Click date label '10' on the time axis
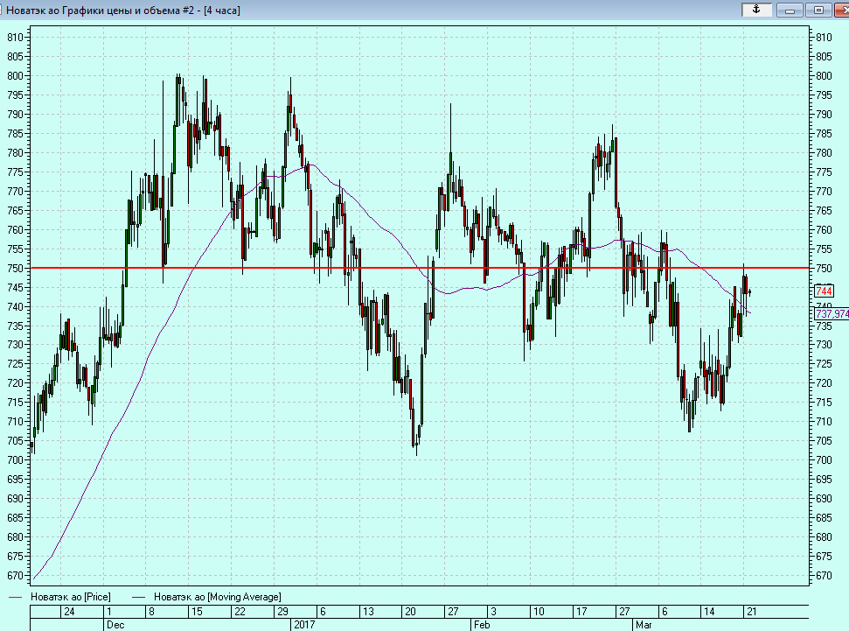Image resolution: width=849 pixels, height=631 pixels. [x=539, y=612]
